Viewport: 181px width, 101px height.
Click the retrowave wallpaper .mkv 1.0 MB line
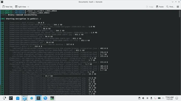[48, 27]
